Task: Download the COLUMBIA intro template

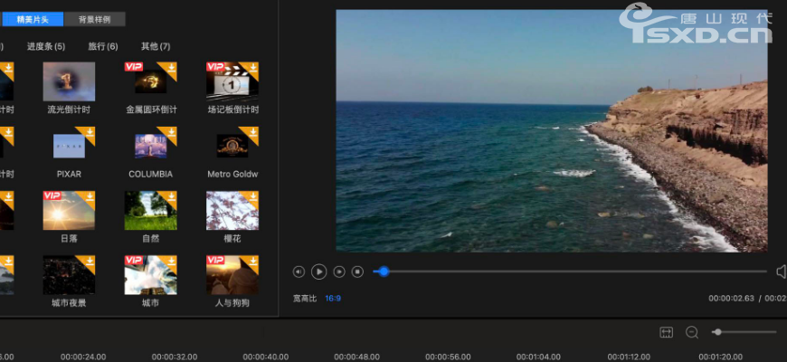Action: [171, 132]
